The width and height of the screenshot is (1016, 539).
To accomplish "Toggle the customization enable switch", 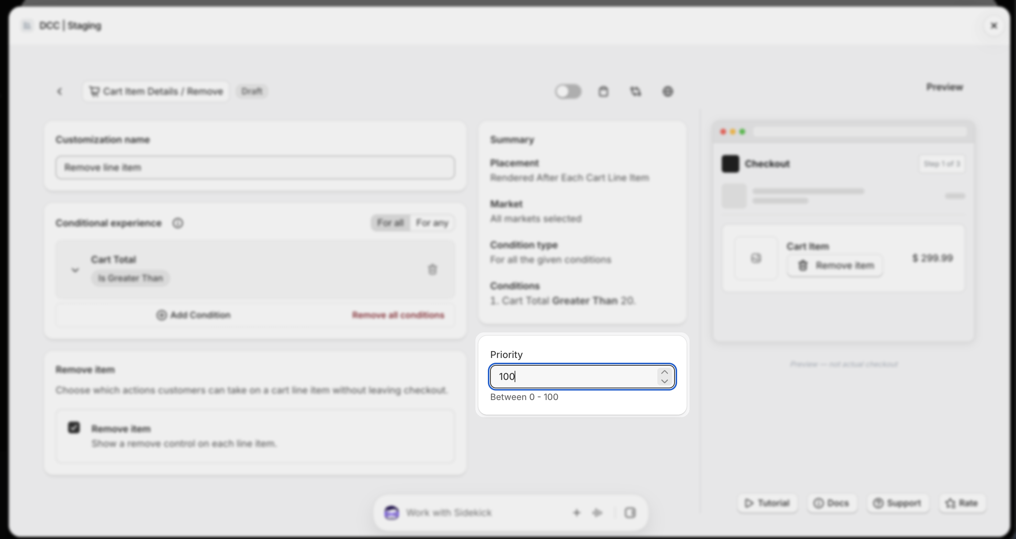I will tap(568, 91).
